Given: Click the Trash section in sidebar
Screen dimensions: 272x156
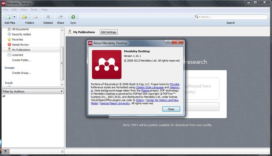Looking at the screenshot, I should (x=9, y=83).
